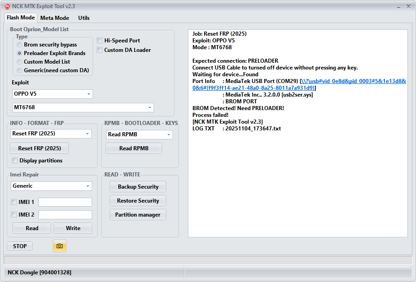Click the USB device path link in log
Viewport: 416px width, 282px height.
click(299, 84)
